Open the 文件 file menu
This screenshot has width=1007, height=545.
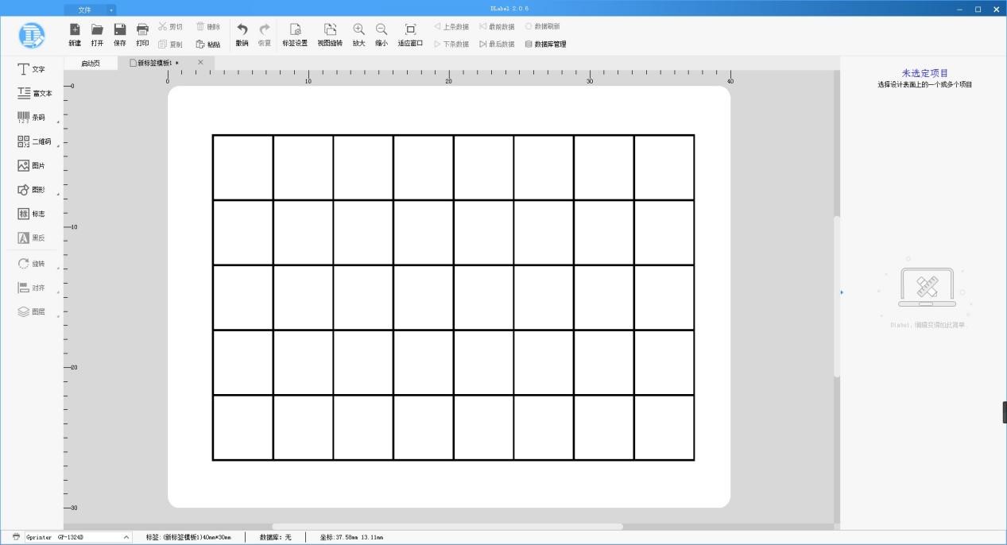pos(85,10)
